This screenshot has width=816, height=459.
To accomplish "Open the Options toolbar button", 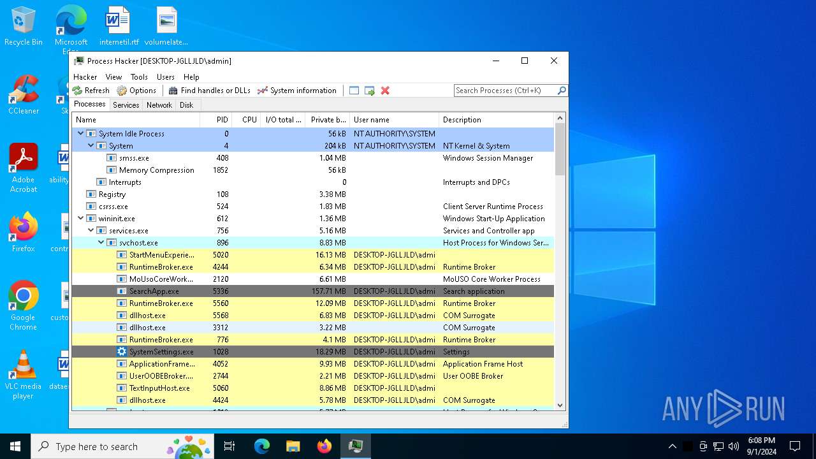I will click(136, 91).
